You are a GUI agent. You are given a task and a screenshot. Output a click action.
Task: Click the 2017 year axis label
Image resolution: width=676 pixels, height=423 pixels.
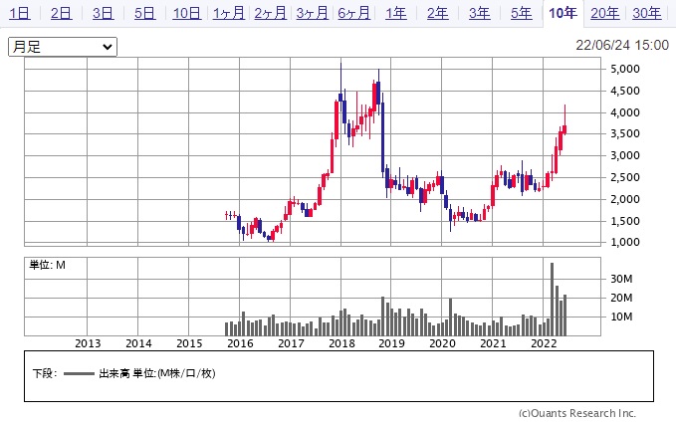tap(291, 343)
